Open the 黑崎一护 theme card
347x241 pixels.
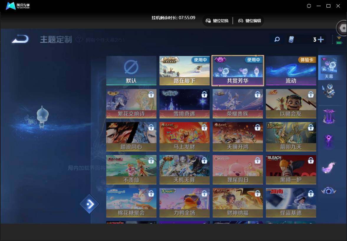[291, 170]
